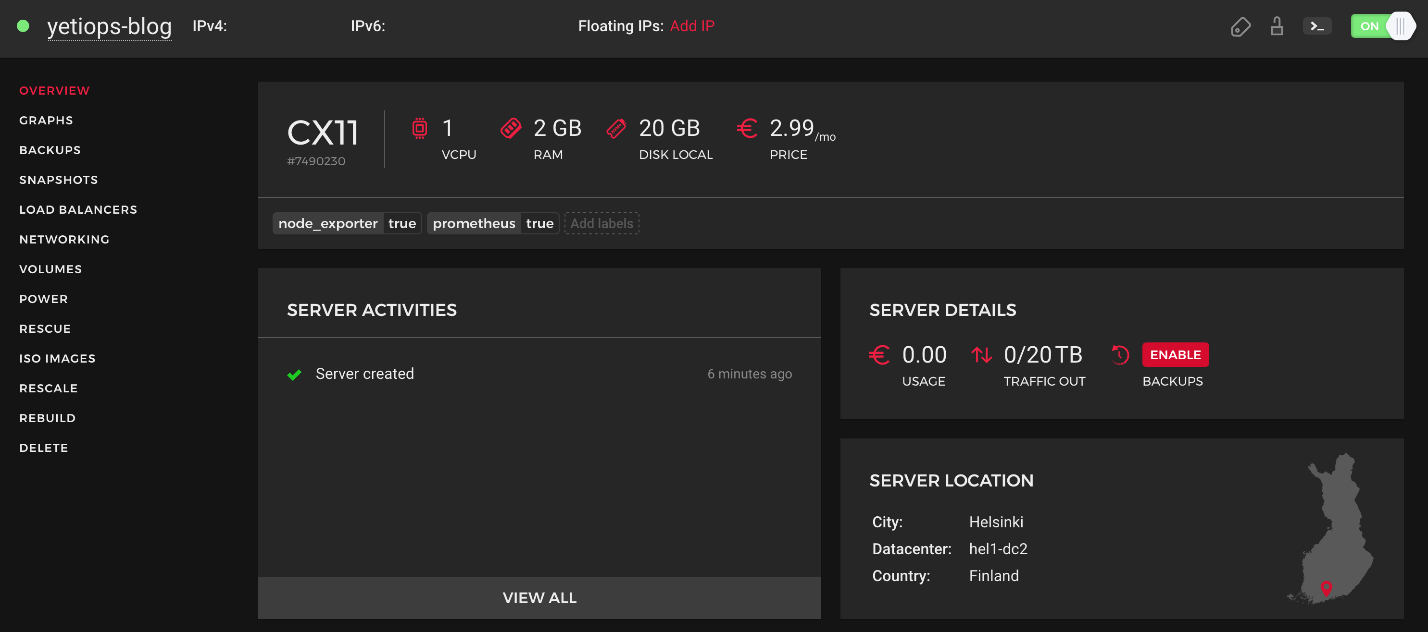Click VIEW ALL under Server Activities

click(x=539, y=597)
